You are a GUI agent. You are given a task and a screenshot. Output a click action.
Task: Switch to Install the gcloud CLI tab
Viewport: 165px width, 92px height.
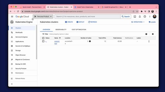(x=114, y=7)
